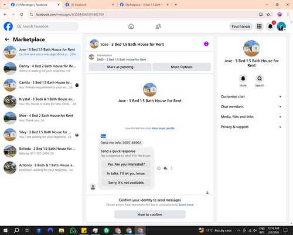
Task: Open Windows notification center icon
Action: (x=285, y=230)
